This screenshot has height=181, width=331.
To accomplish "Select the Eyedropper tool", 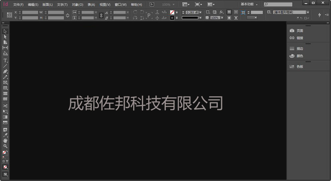I will tap(5, 135).
